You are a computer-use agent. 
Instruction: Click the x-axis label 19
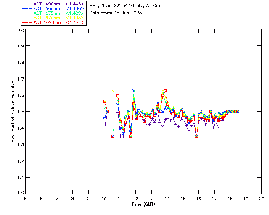246,199
